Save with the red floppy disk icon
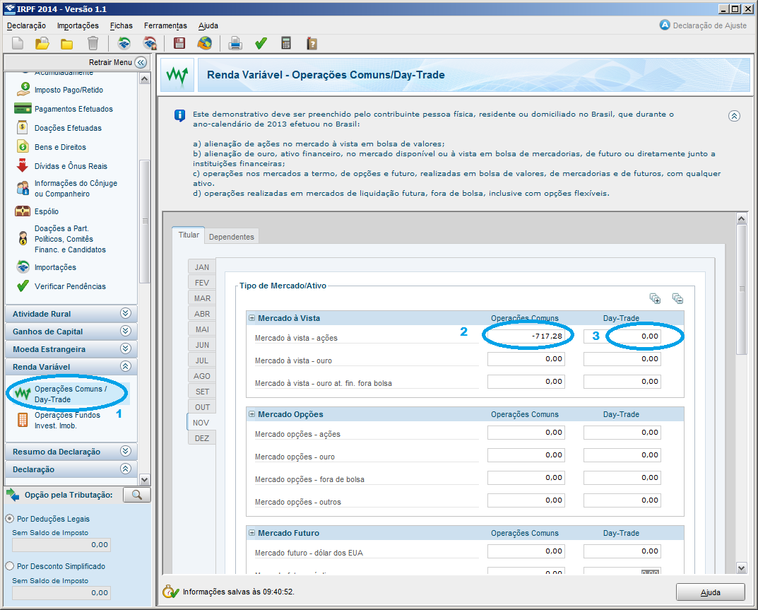This screenshot has width=758, height=610. (179, 44)
